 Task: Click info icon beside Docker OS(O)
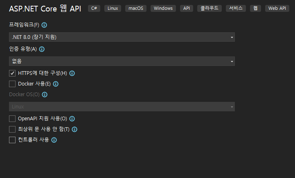(45, 95)
